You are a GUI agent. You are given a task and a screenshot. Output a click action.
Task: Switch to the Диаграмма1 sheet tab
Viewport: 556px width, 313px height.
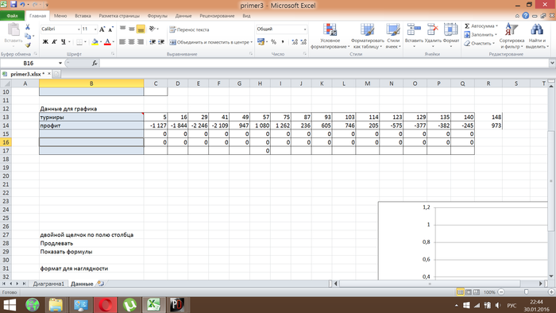point(48,284)
